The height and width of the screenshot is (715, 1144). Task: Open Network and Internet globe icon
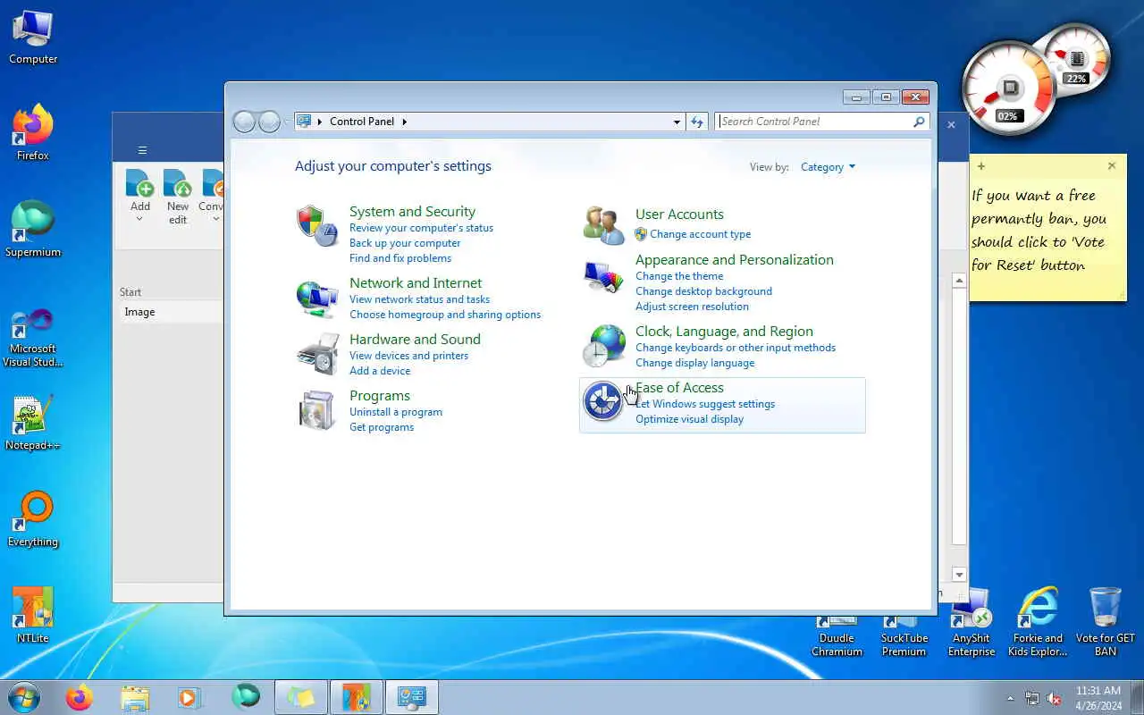pyautogui.click(x=316, y=298)
